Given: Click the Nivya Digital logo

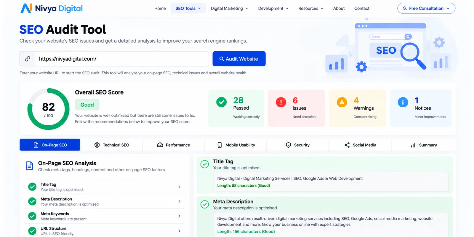Looking at the screenshot, I should 52,8.
